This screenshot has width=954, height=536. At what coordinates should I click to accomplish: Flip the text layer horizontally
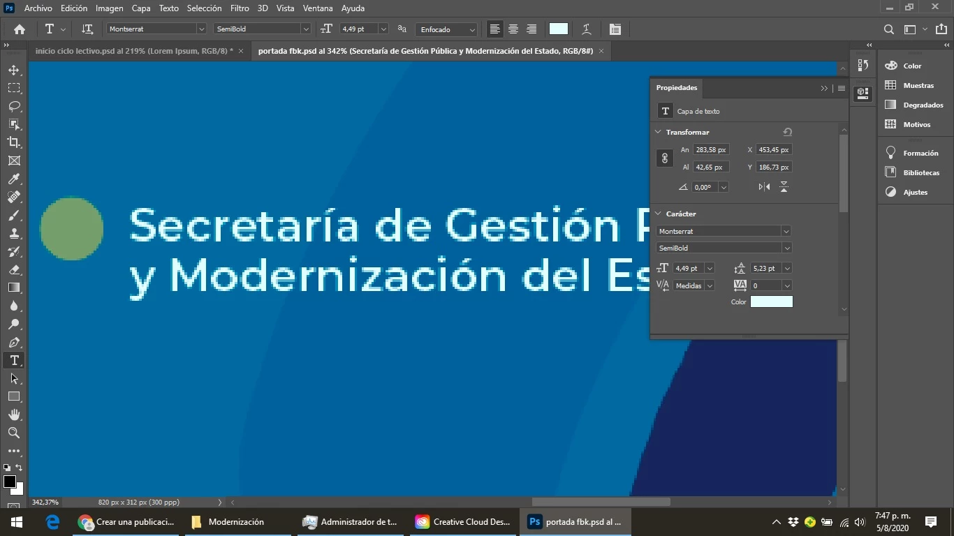pyautogui.click(x=765, y=187)
